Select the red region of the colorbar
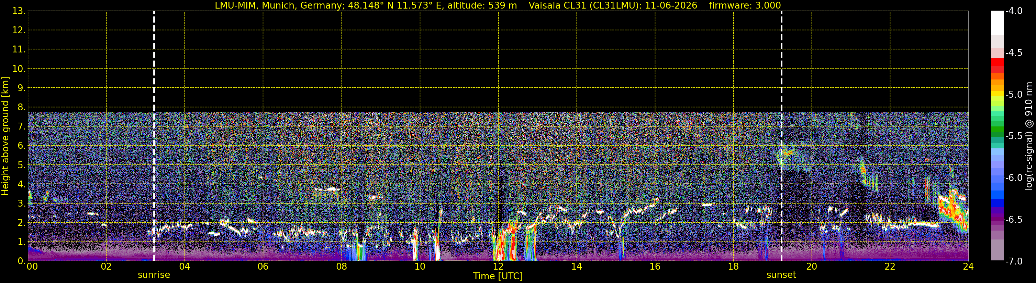The height and width of the screenshot is (283, 1036). (x=998, y=65)
